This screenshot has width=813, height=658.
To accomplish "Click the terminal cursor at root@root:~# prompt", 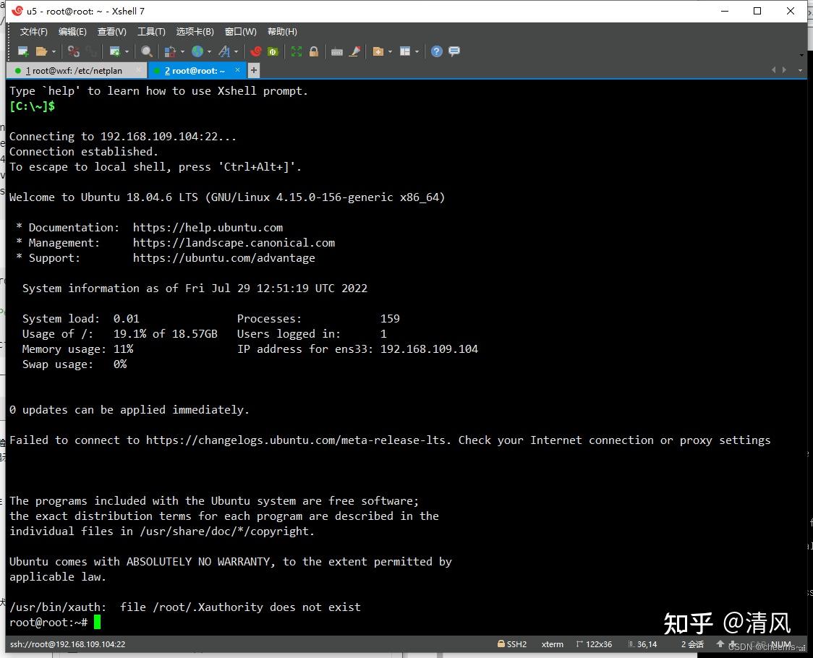I will tap(97, 623).
